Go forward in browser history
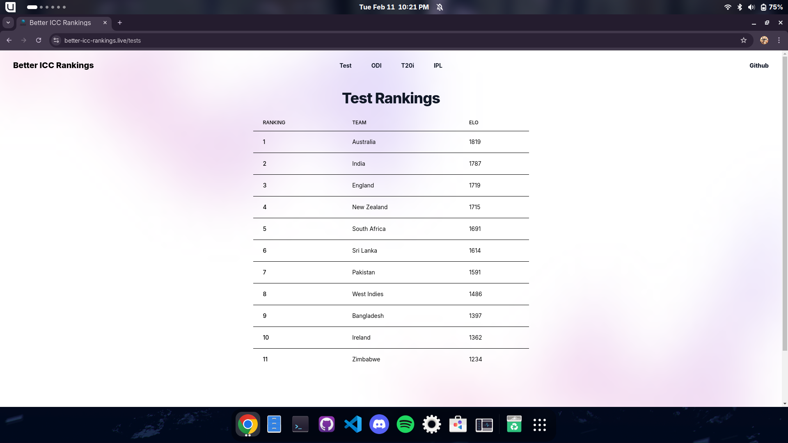The width and height of the screenshot is (788, 443). pos(24,40)
